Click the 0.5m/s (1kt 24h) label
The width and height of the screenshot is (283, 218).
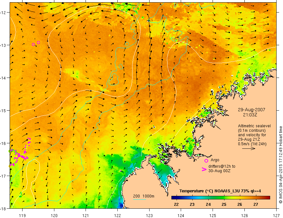tap(252, 144)
